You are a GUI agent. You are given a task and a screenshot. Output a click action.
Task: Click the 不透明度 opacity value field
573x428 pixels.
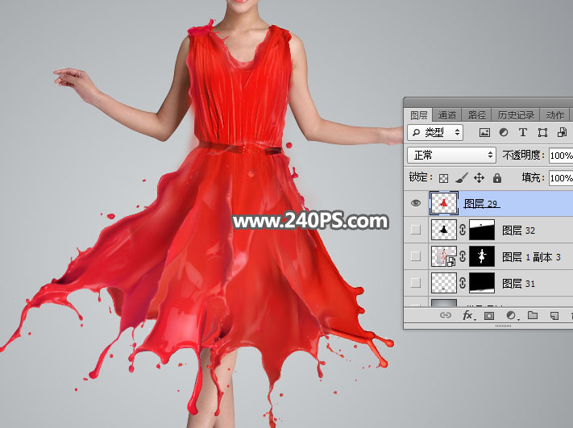point(561,156)
